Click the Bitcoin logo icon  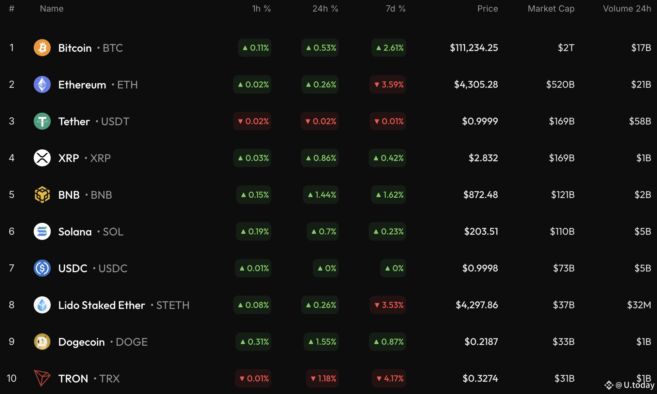coord(42,48)
